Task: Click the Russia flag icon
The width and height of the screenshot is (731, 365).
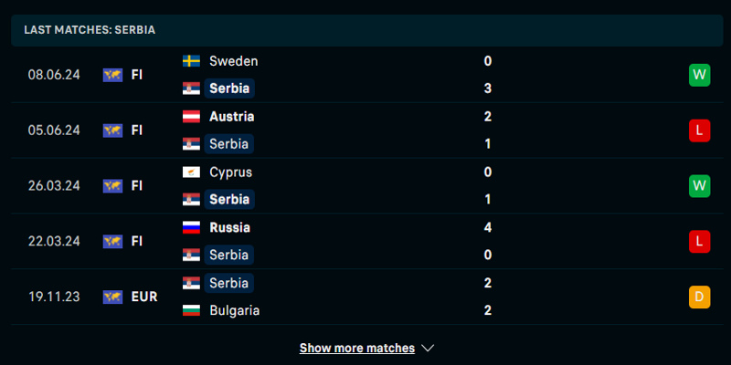Action: 192,228
